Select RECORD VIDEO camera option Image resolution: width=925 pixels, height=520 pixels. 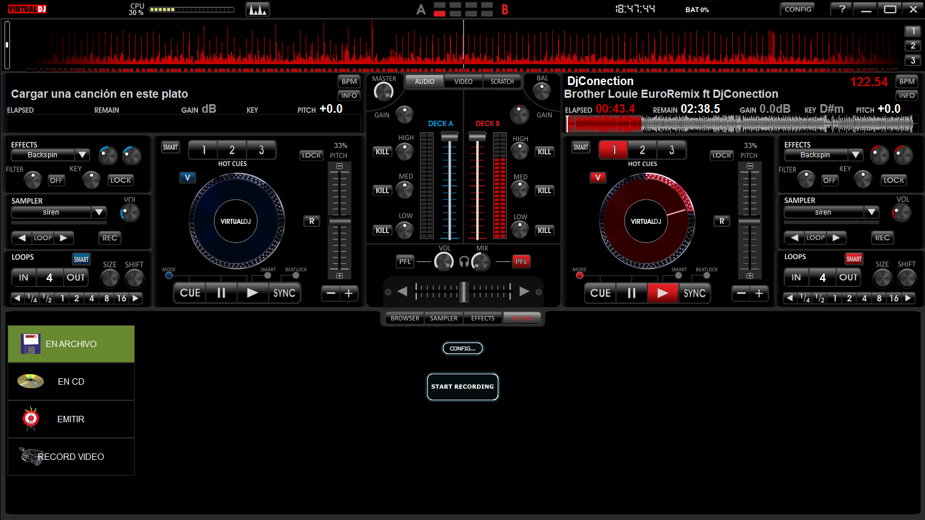71,457
